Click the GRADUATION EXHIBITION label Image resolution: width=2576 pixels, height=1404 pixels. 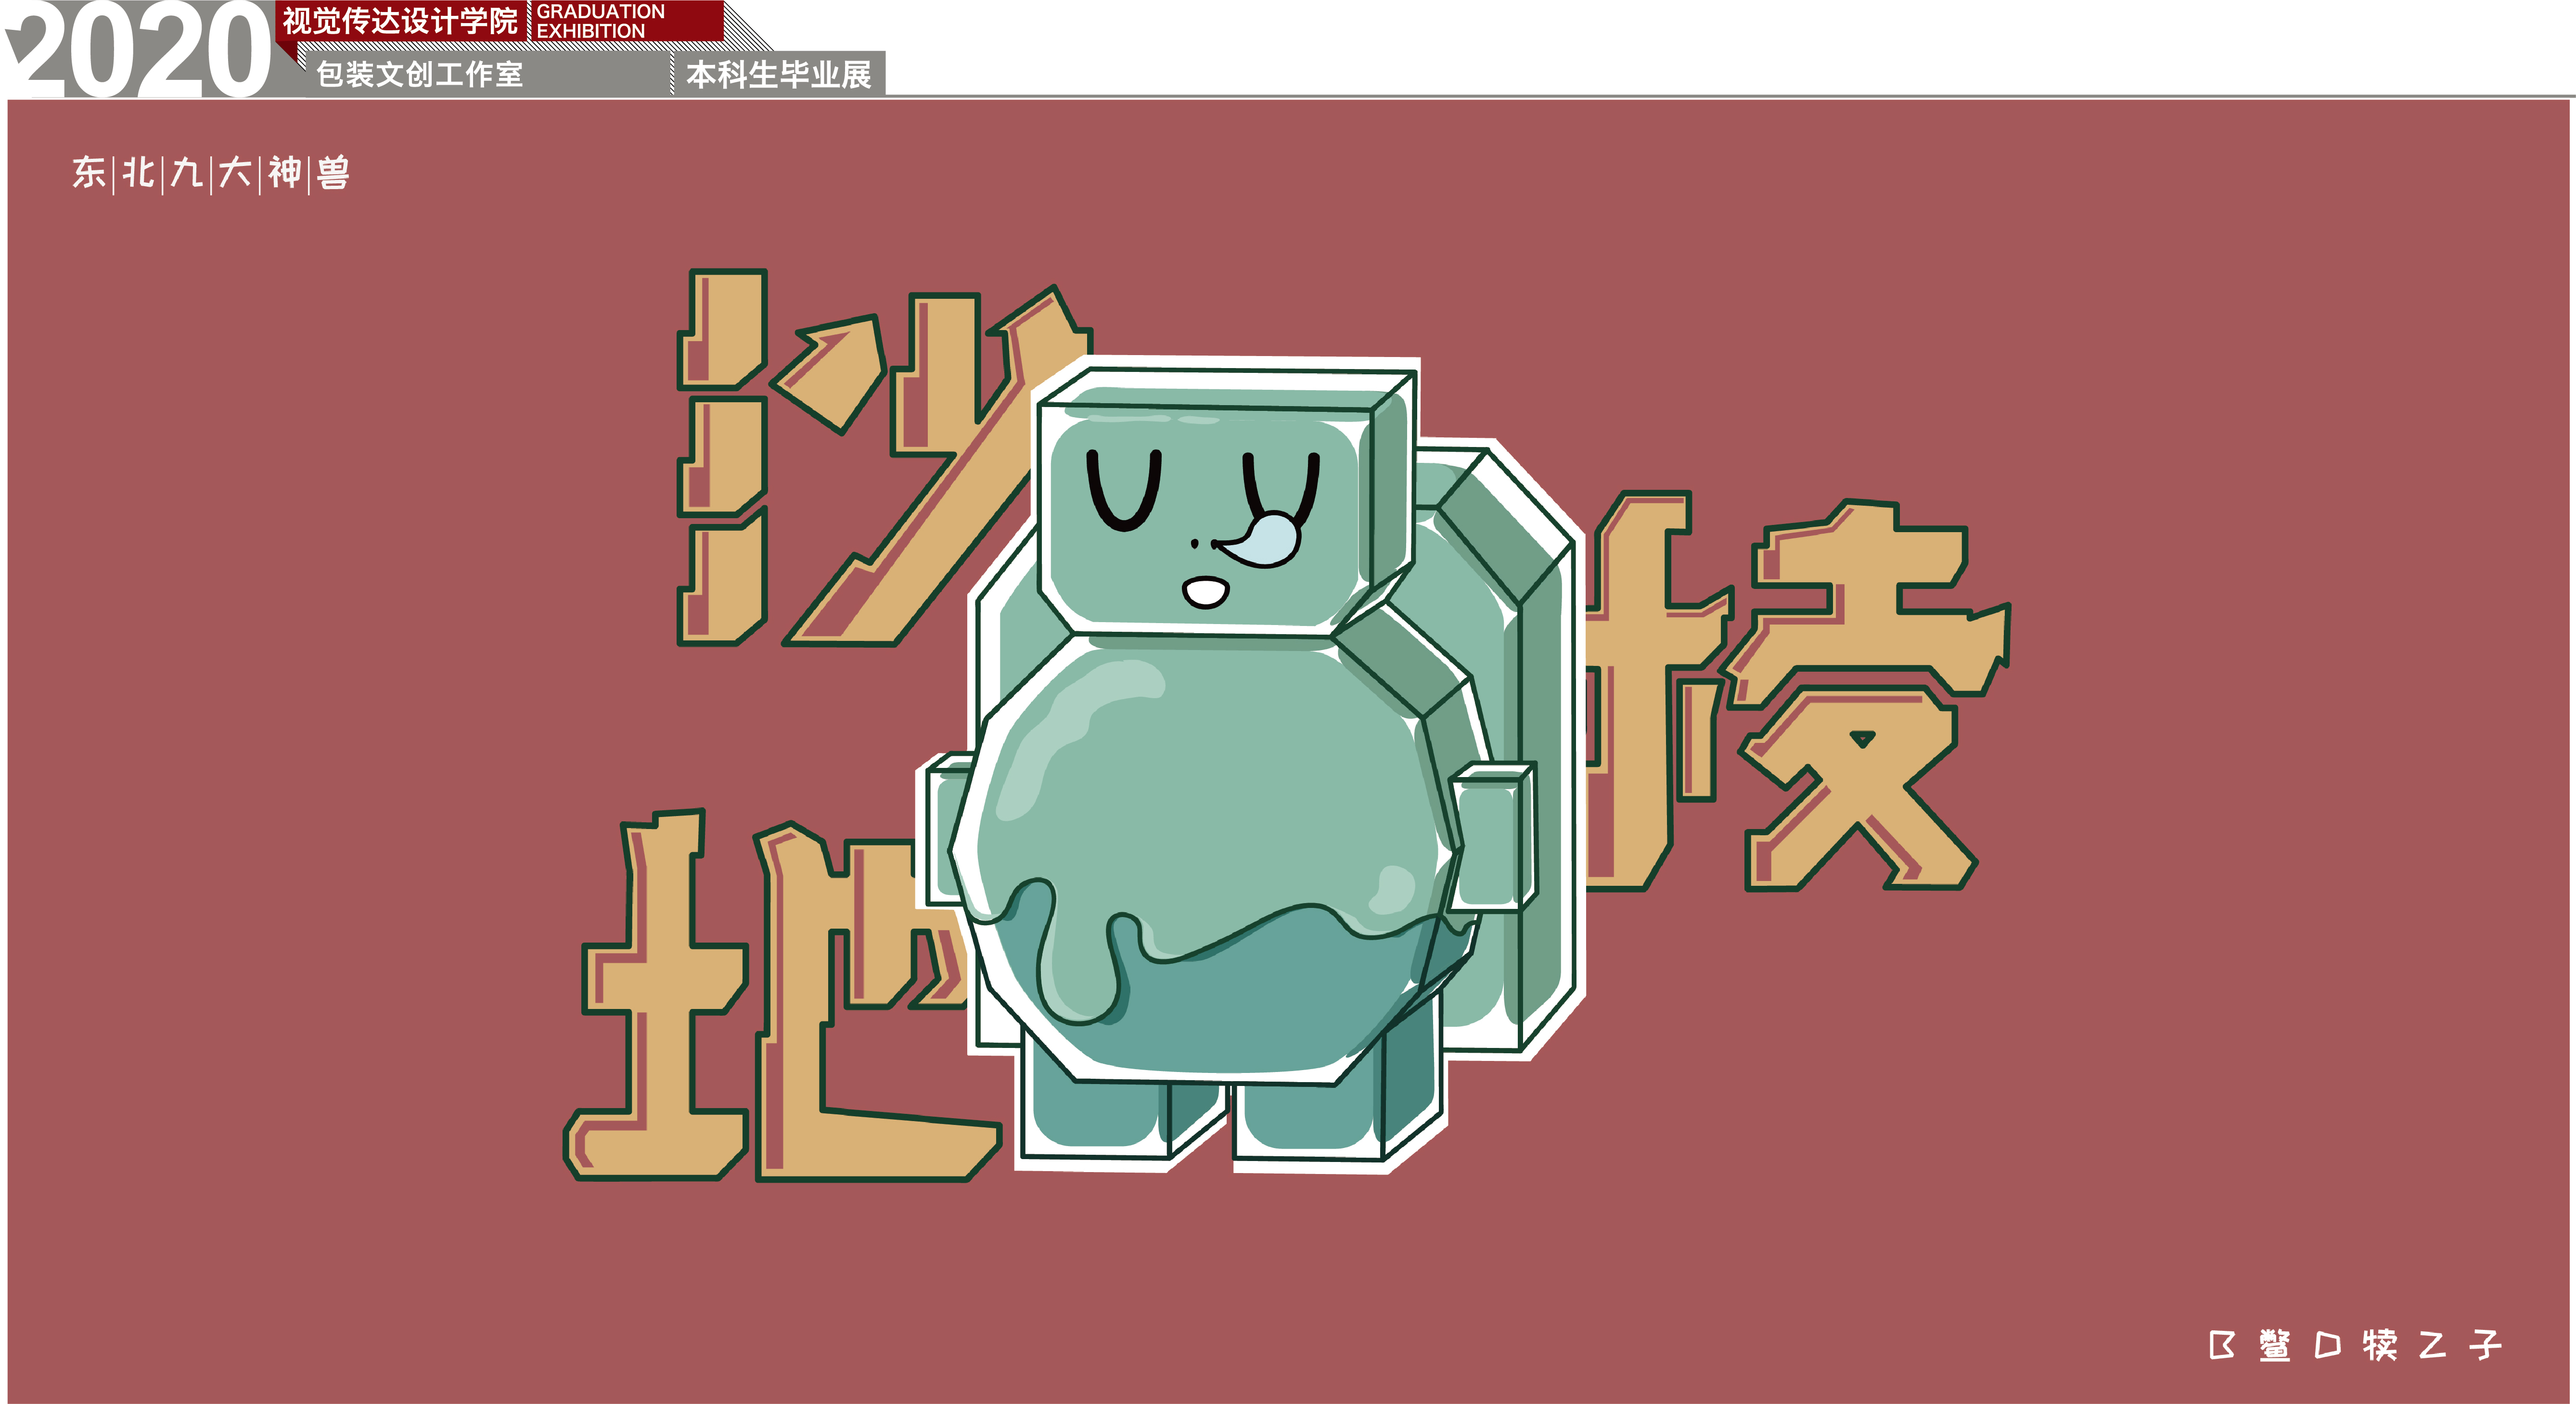coord(600,21)
